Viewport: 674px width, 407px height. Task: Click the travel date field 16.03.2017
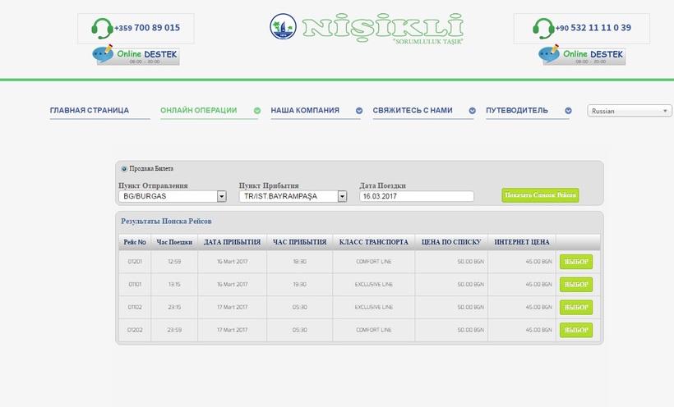click(417, 197)
